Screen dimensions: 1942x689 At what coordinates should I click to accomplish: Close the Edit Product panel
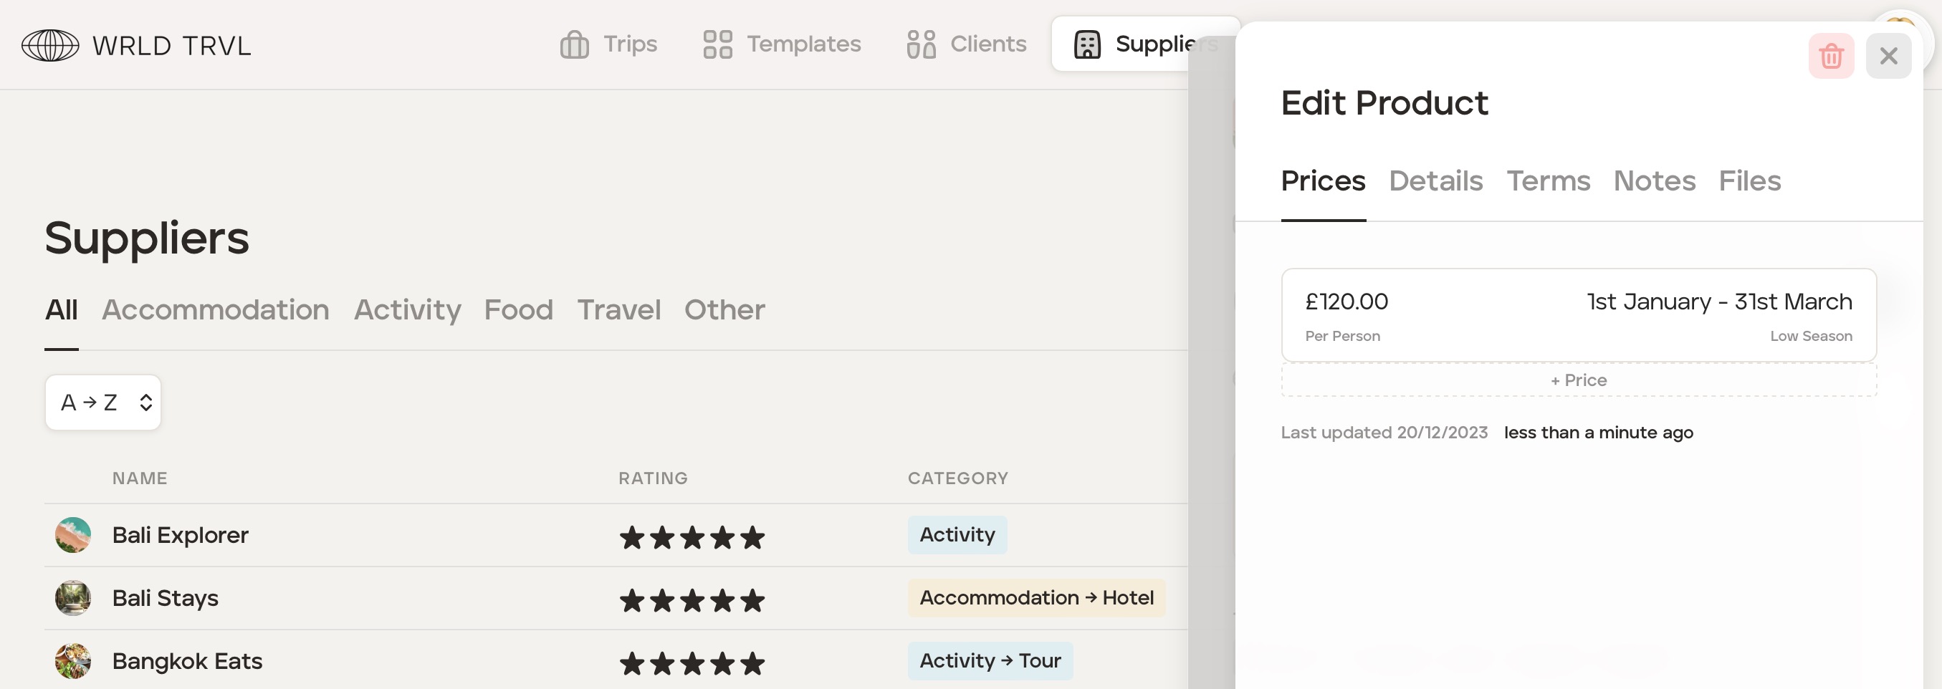(1888, 56)
